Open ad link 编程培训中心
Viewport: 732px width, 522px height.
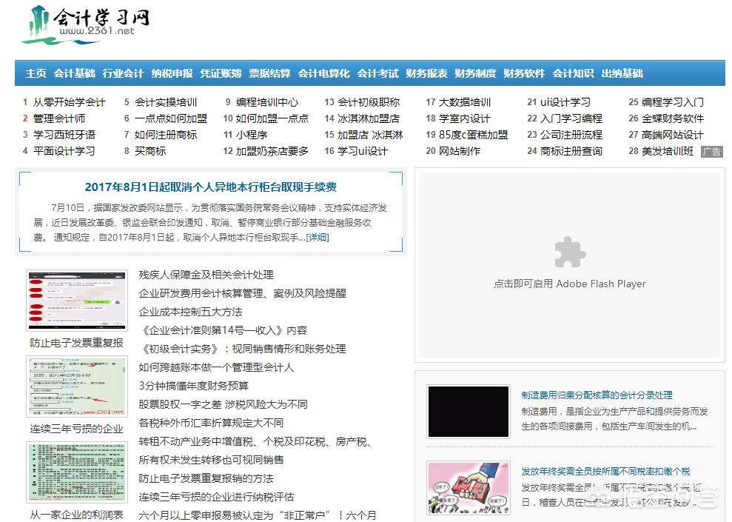pos(267,102)
